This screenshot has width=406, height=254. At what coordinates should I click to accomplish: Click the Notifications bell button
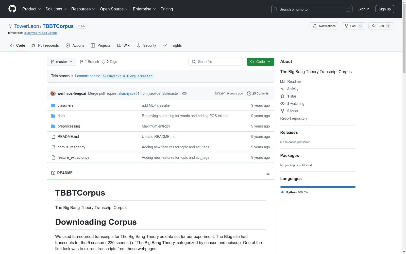324,26
